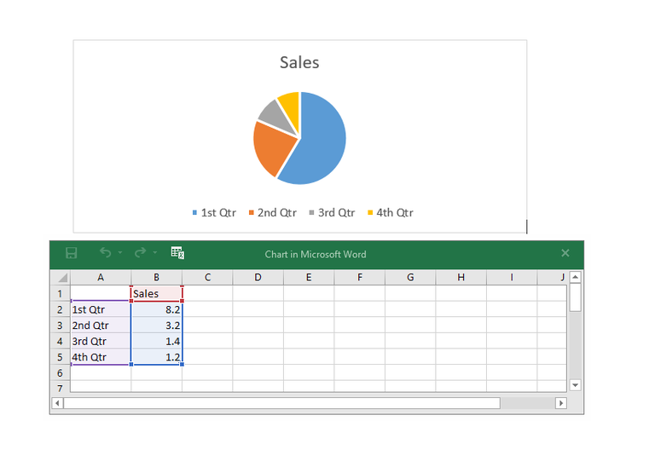Select the column B header
This screenshot has width=655, height=467.
pyautogui.click(x=157, y=278)
